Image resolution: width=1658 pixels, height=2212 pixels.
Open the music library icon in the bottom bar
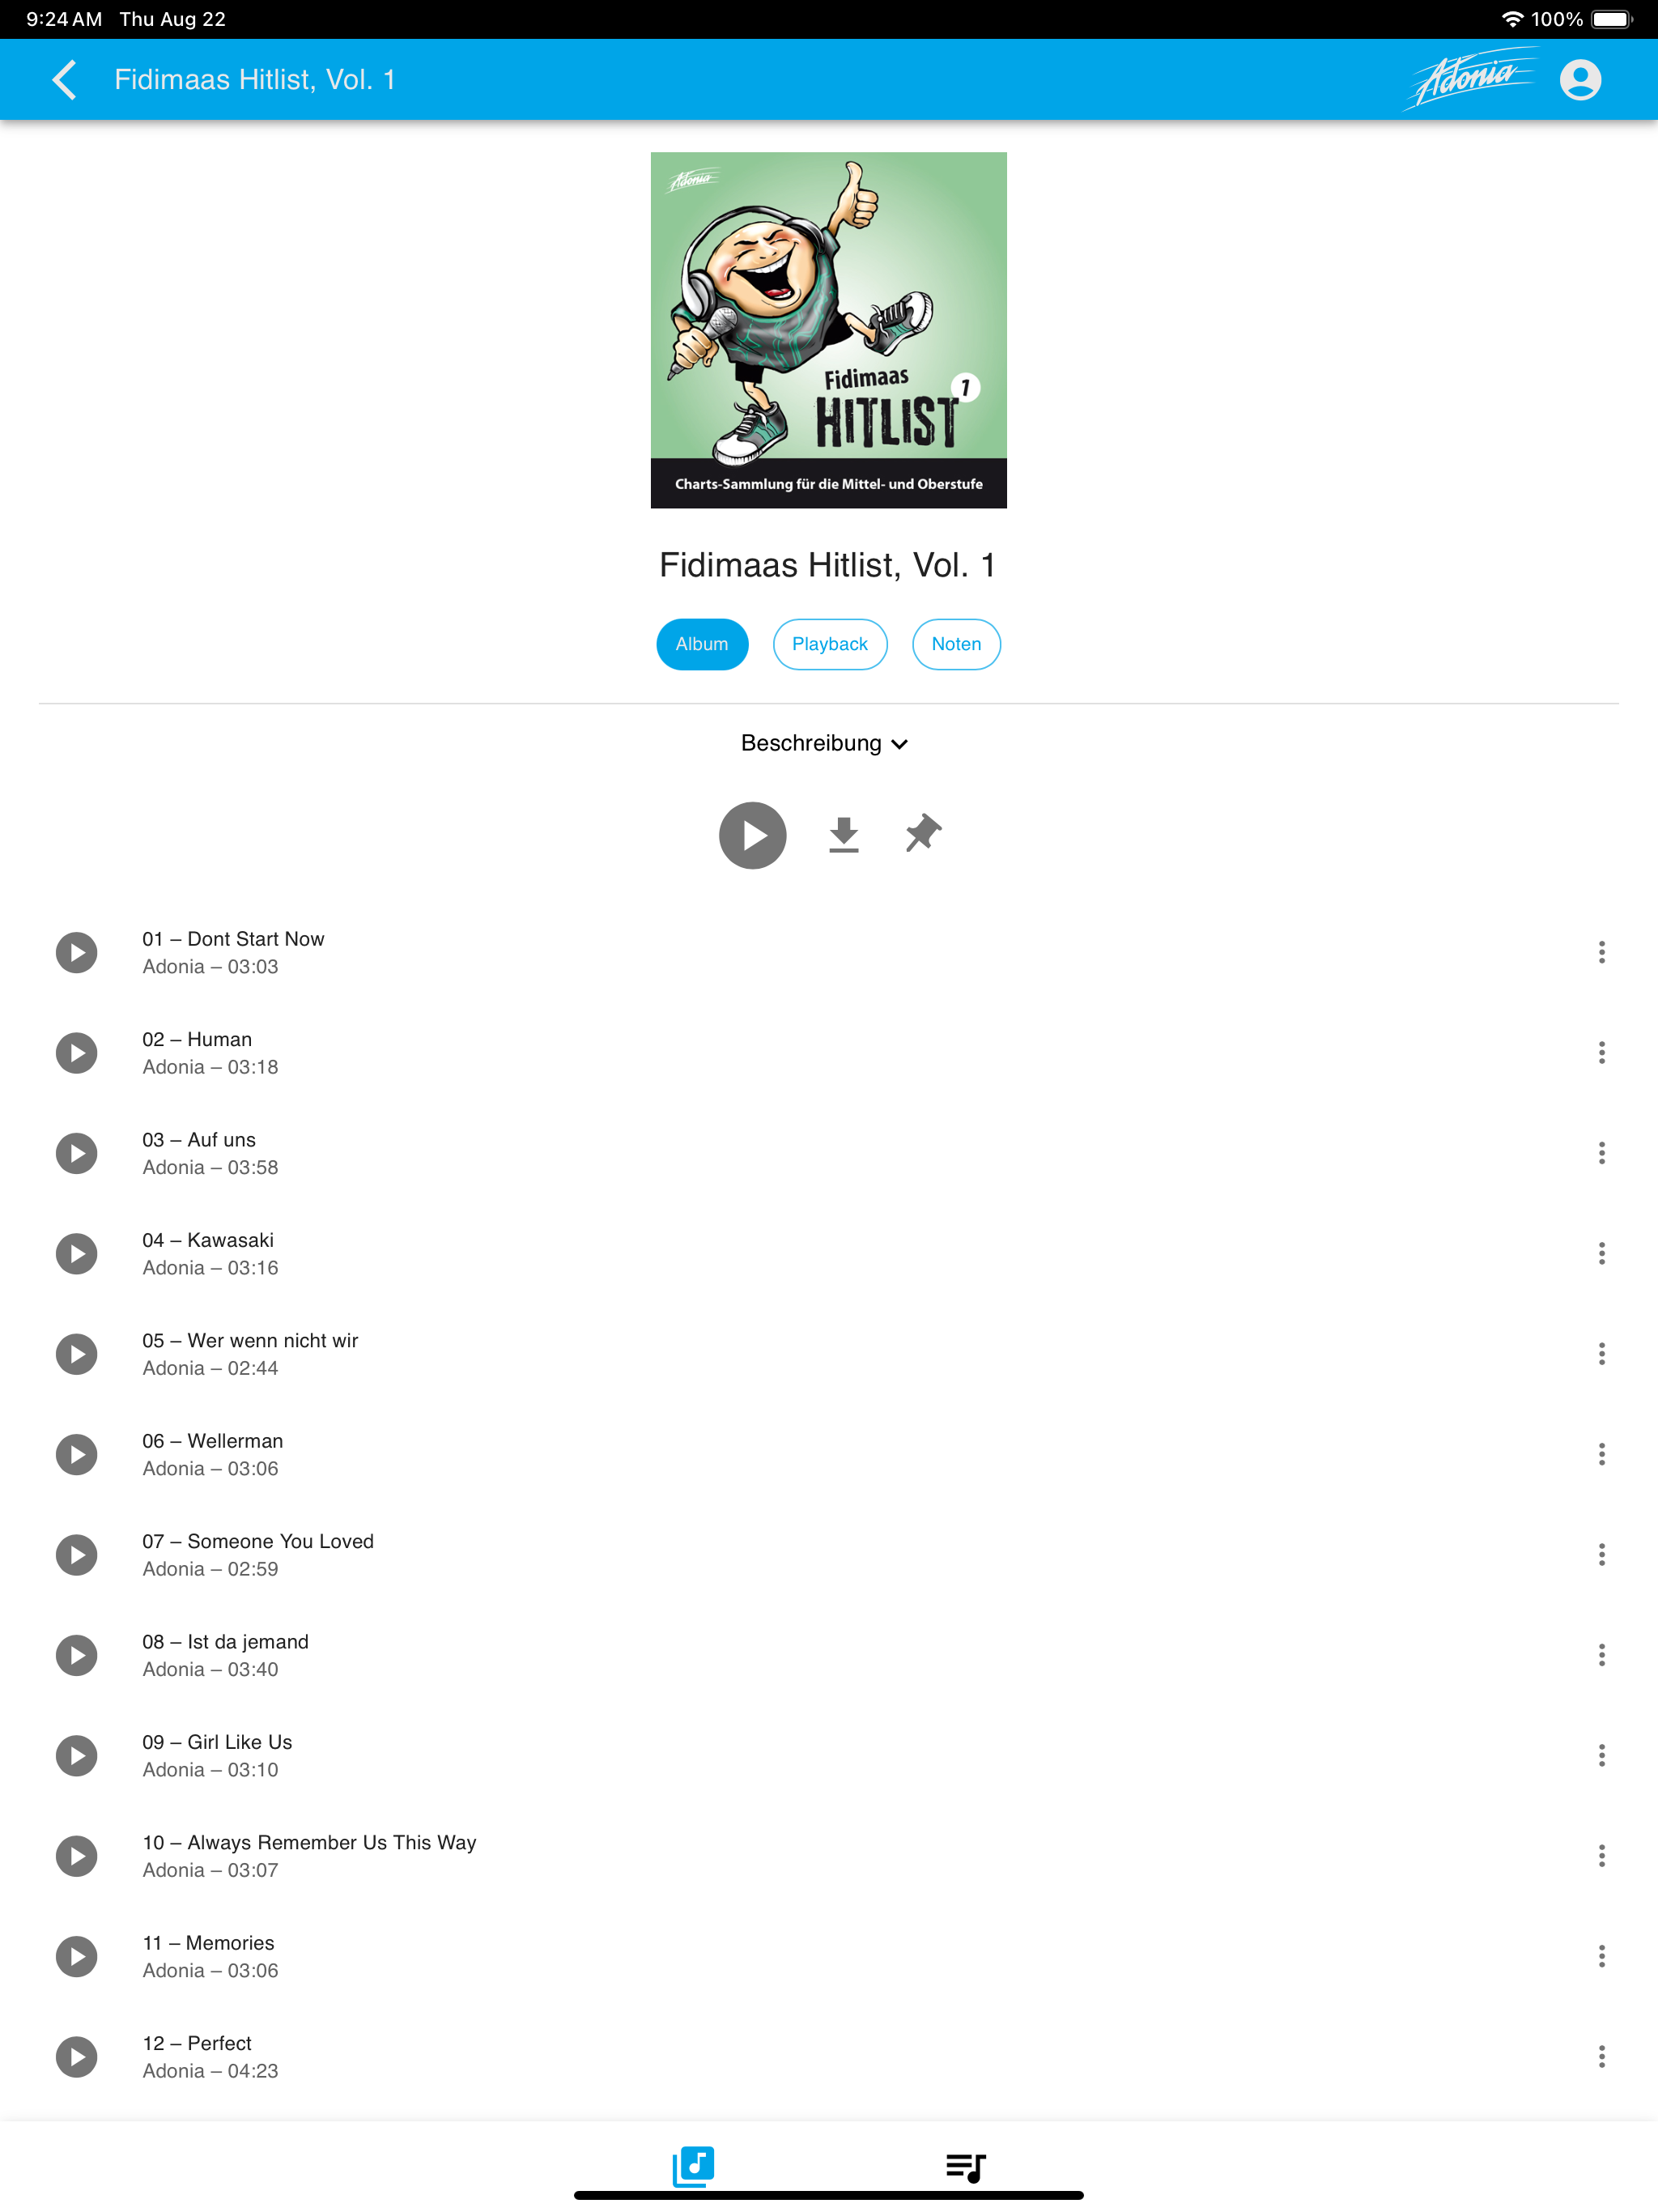(x=693, y=2166)
